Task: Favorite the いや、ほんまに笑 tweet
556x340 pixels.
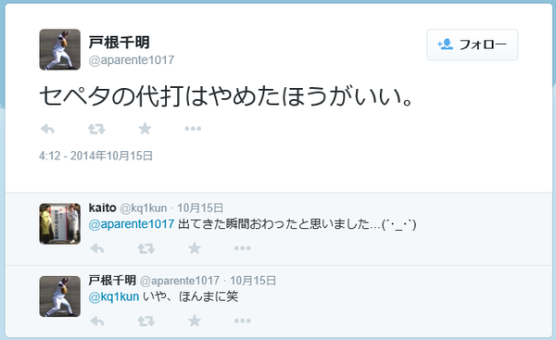Action: point(195,321)
